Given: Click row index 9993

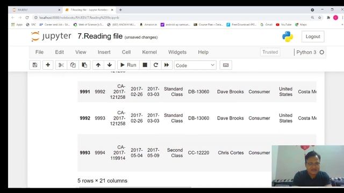Looking at the screenshot, I should click(85, 153).
